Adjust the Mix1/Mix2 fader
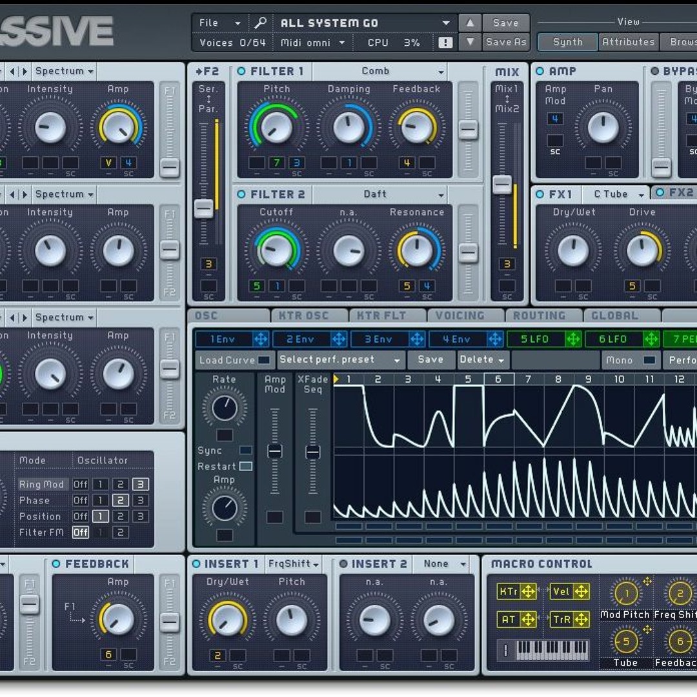The height and width of the screenshot is (697, 697). (502, 185)
